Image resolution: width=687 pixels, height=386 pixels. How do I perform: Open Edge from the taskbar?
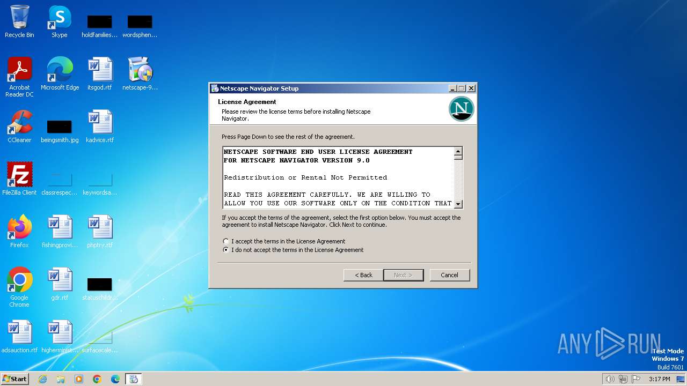[x=115, y=379]
